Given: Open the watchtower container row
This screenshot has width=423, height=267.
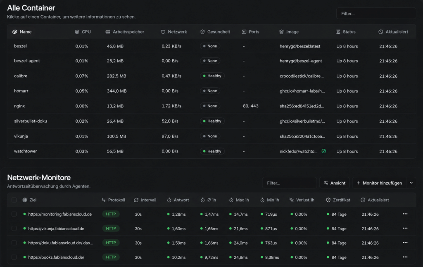Looking at the screenshot, I should coord(211,151).
